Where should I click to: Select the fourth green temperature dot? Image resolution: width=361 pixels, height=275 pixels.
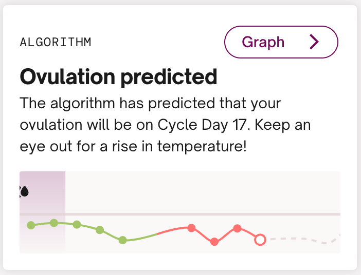(x=100, y=229)
